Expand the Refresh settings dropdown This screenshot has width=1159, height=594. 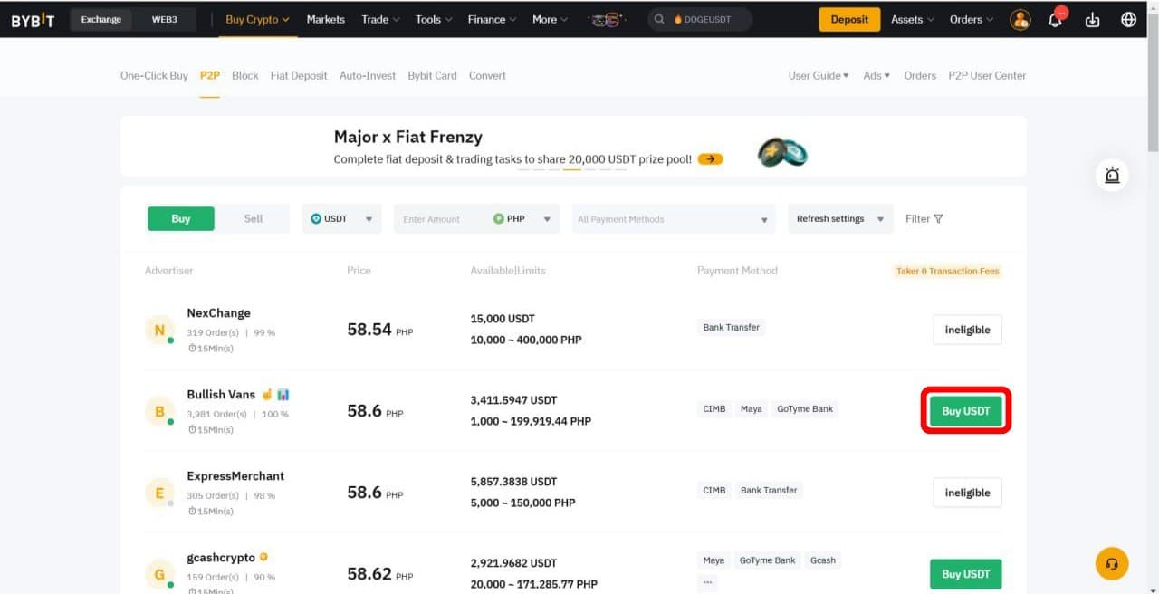pyautogui.click(x=839, y=219)
